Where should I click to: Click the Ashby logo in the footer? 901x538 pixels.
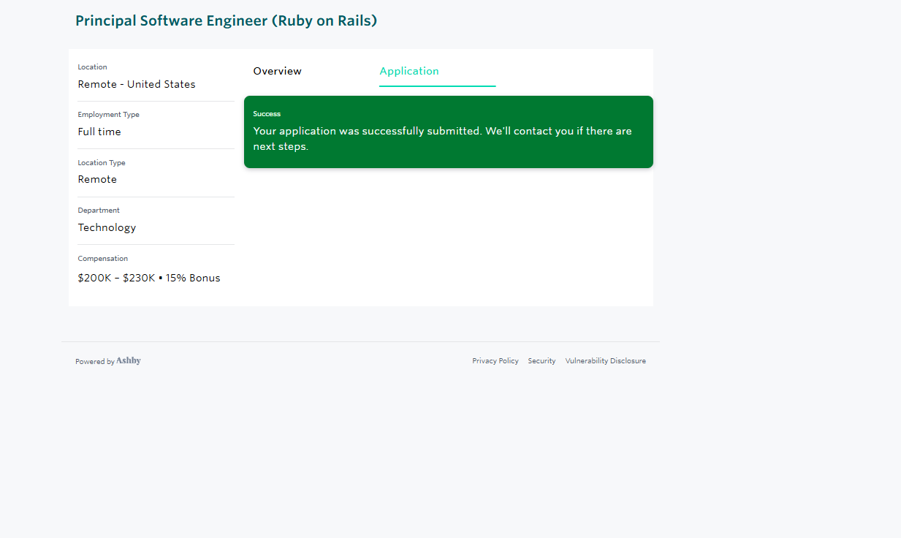point(129,360)
